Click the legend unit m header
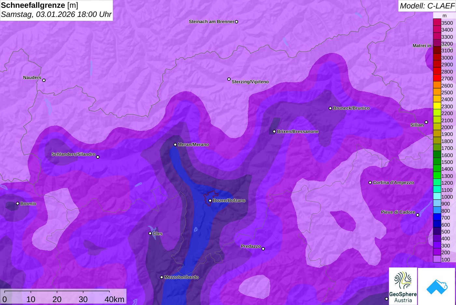This screenshot has width=456, height=305. (x=444, y=16)
